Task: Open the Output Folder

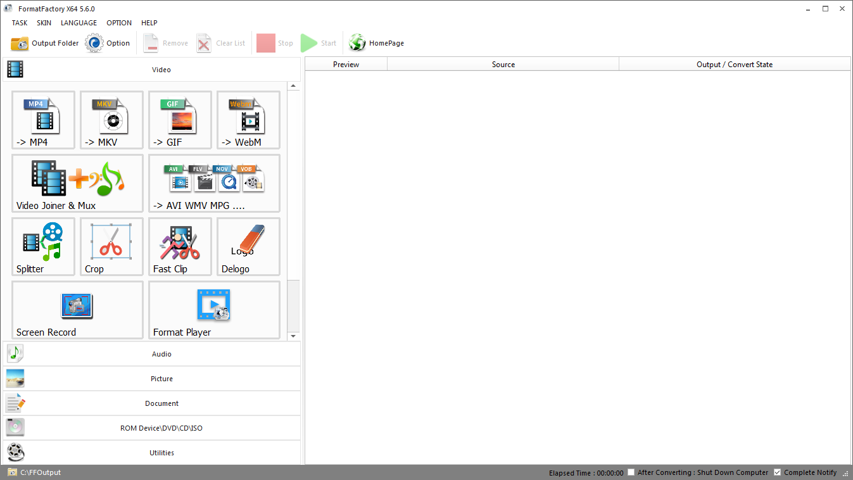Action: 45,43
